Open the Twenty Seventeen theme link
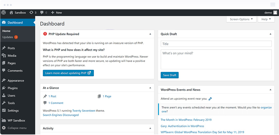 point(84,111)
